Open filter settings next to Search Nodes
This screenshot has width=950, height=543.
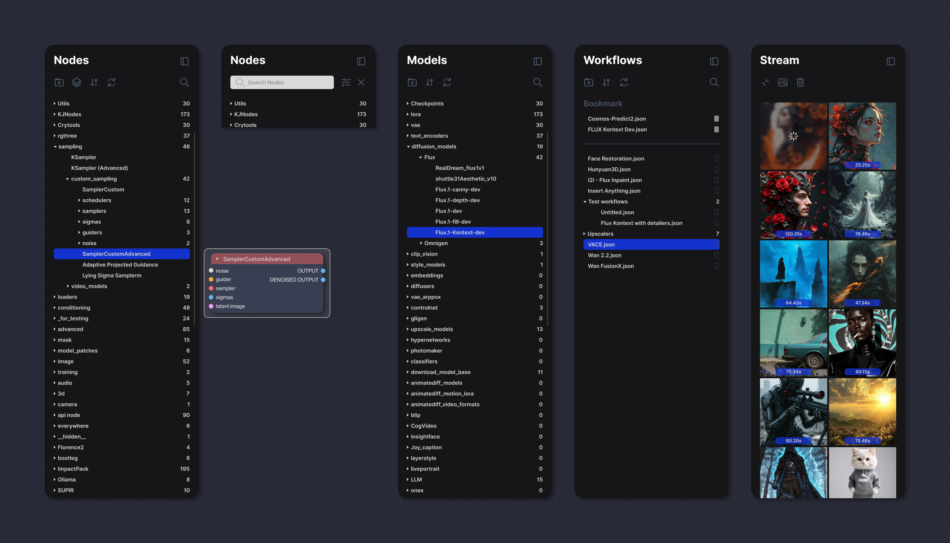pos(345,82)
